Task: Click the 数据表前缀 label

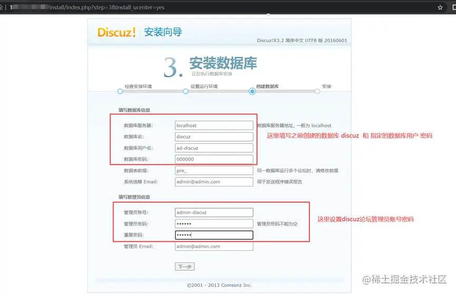Action: click(x=136, y=171)
